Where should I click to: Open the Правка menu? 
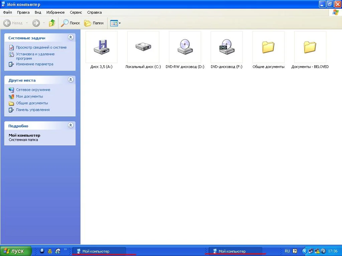coord(23,12)
